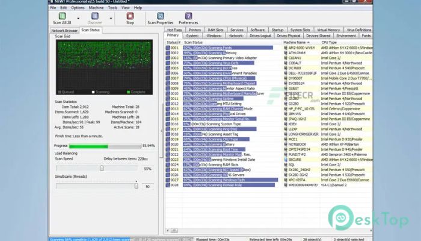The width and height of the screenshot is (421, 241).
Task: Open the -Network- tab
Action: pyautogui.click(x=236, y=36)
